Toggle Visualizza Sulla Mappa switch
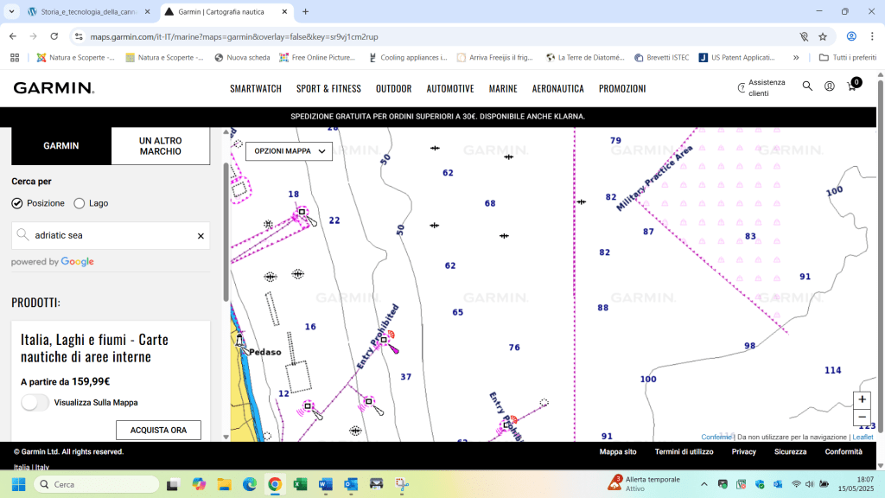The height and width of the screenshot is (498, 885). click(x=35, y=402)
